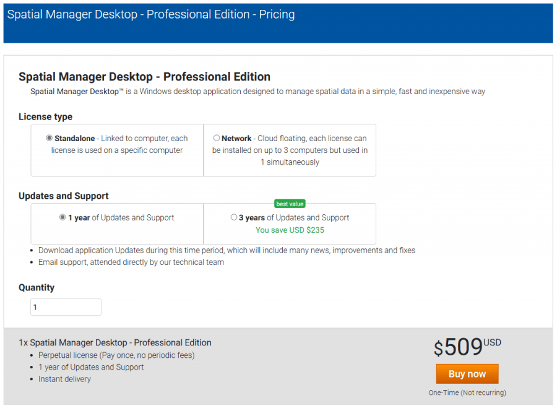Click the Quantity input field
This screenshot has height=408, width=557.
[x=66, y=306]
